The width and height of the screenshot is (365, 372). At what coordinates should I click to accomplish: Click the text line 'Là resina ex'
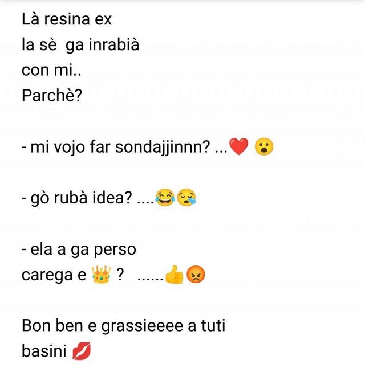click(x=67, y=19)
